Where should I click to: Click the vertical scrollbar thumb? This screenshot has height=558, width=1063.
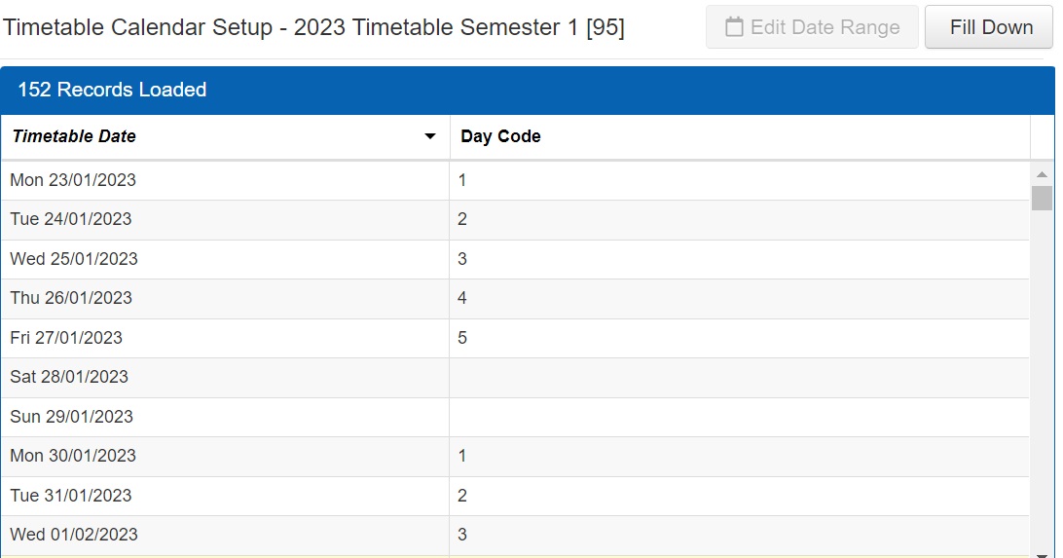click(1042, 198)
